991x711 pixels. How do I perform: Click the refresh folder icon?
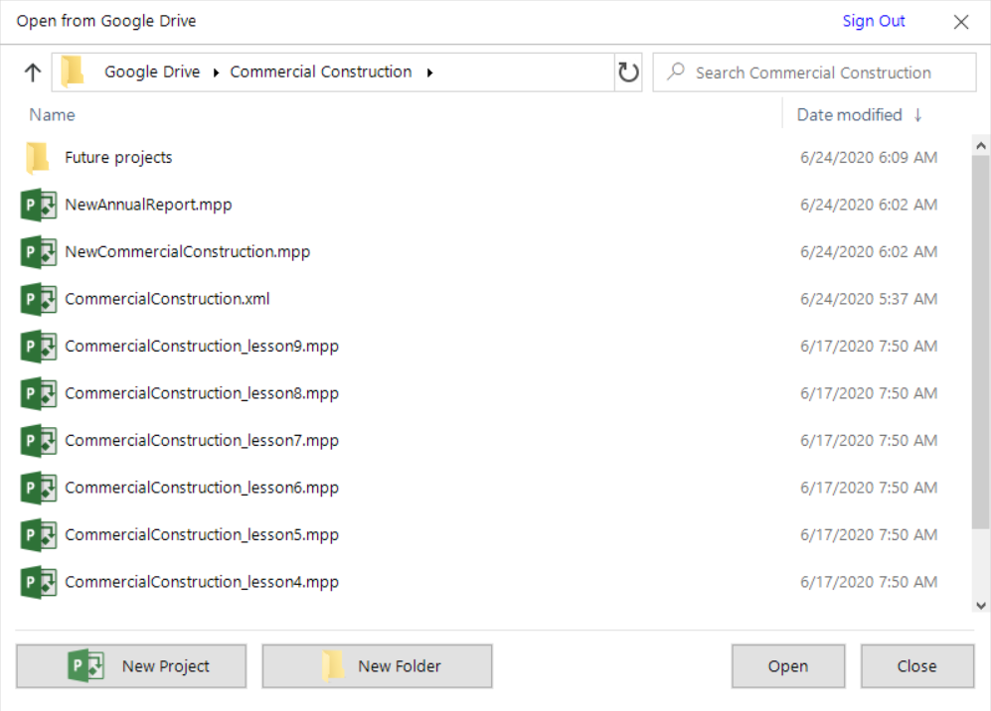tap(628, 71)
